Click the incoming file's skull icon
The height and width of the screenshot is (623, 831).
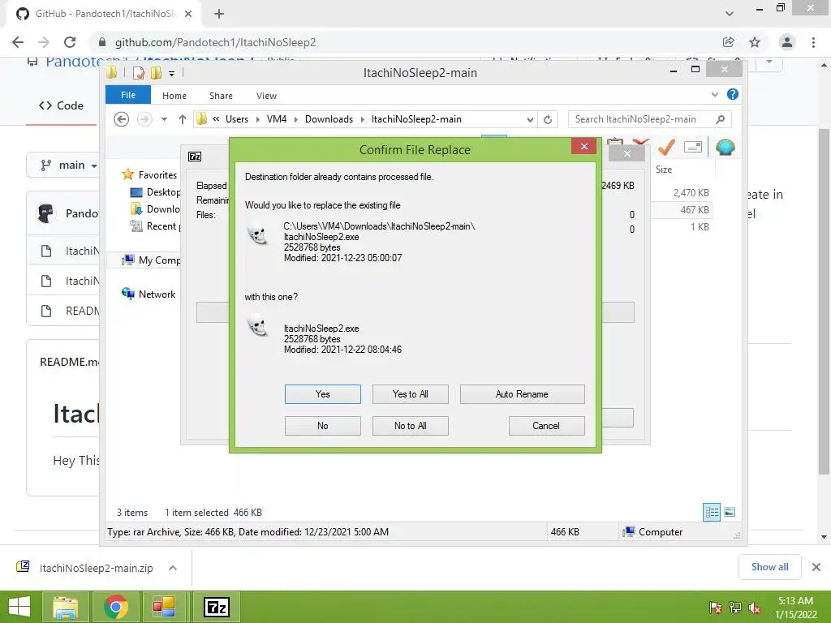tap(258, 325)
